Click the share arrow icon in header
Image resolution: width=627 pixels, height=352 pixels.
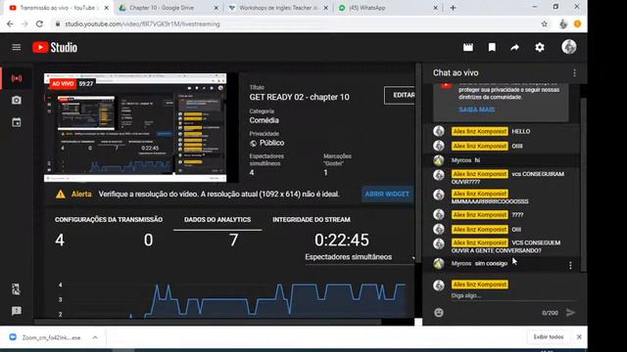pos(515,48)
